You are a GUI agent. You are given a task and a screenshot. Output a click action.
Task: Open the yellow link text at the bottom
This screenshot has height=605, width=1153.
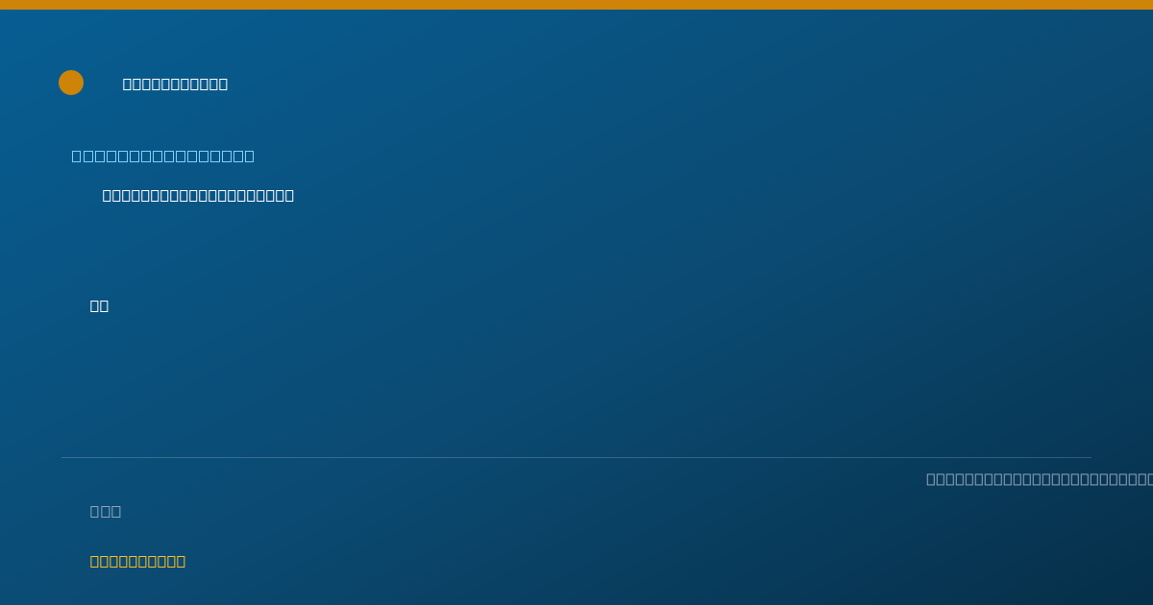[137, 561]
